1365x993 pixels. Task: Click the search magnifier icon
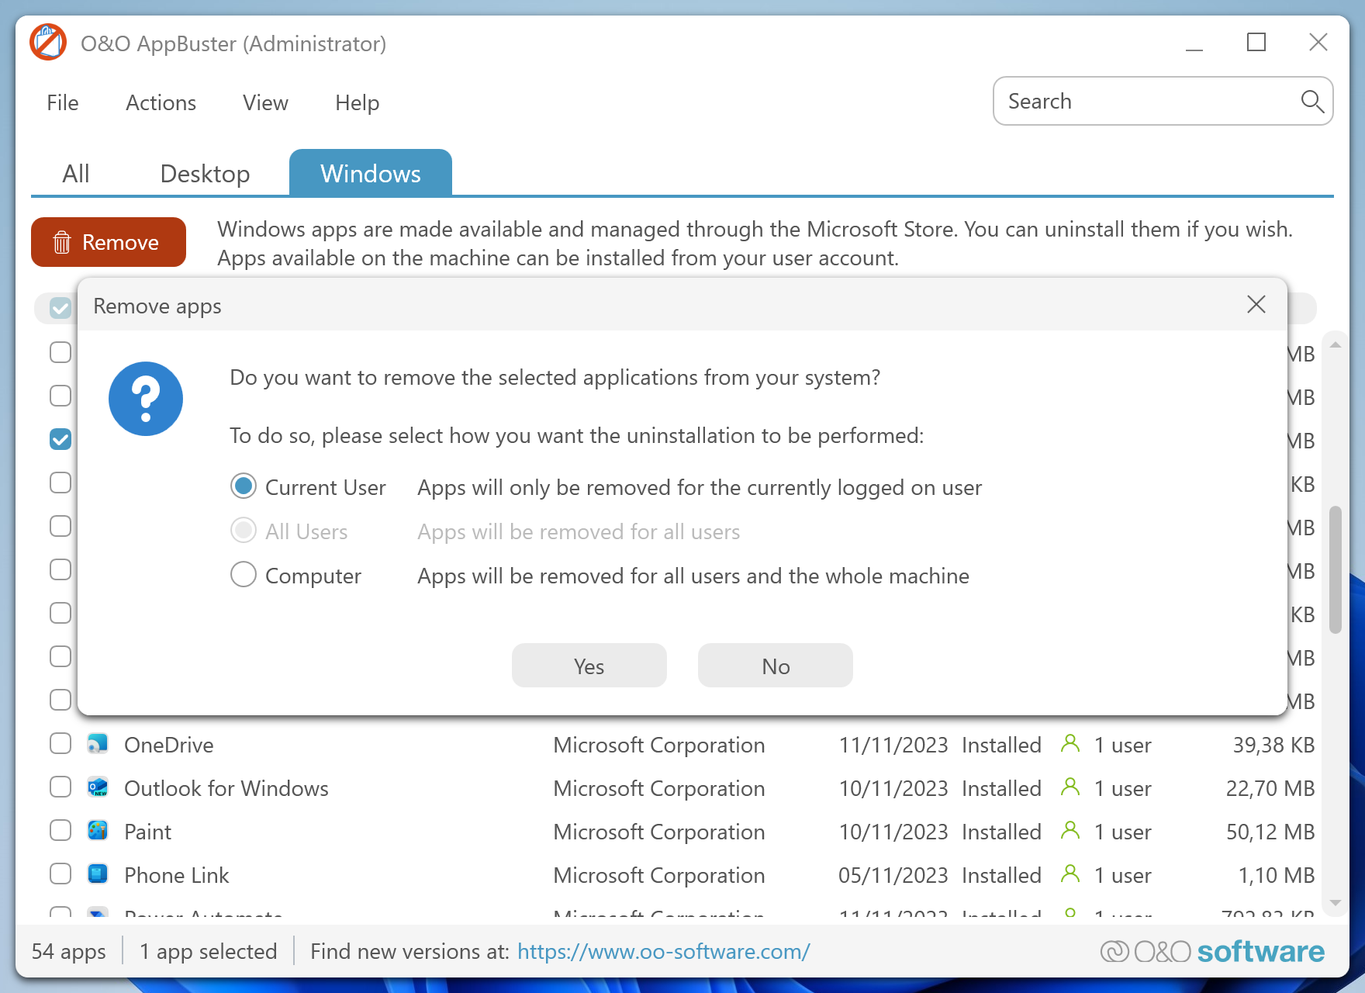pos(1311,101)
